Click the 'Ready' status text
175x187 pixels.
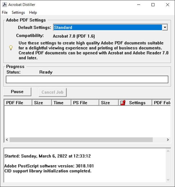click(46, 72)
